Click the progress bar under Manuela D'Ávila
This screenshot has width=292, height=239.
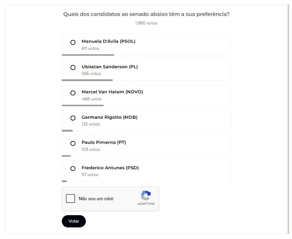[88, 55]
